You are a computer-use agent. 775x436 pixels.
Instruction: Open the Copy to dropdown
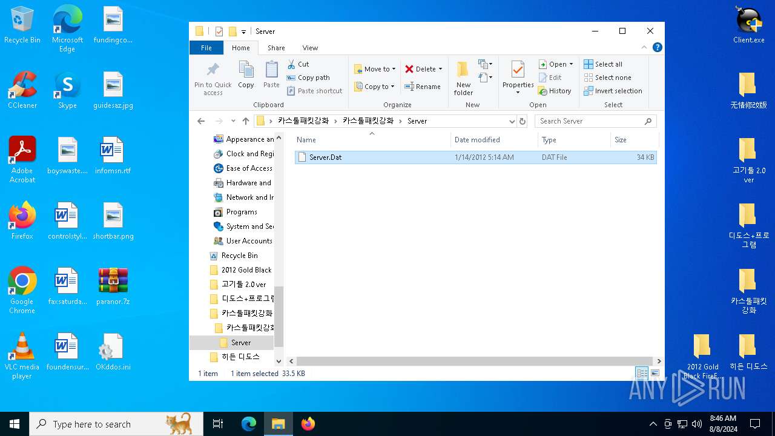374,87
